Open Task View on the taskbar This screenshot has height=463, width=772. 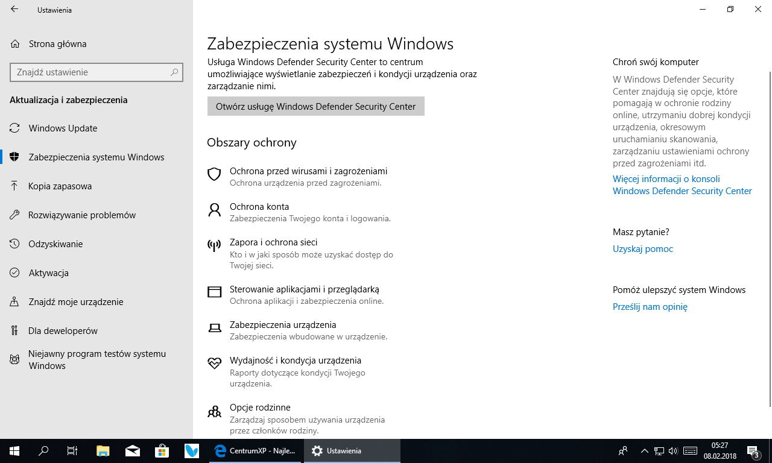[72, 451]
